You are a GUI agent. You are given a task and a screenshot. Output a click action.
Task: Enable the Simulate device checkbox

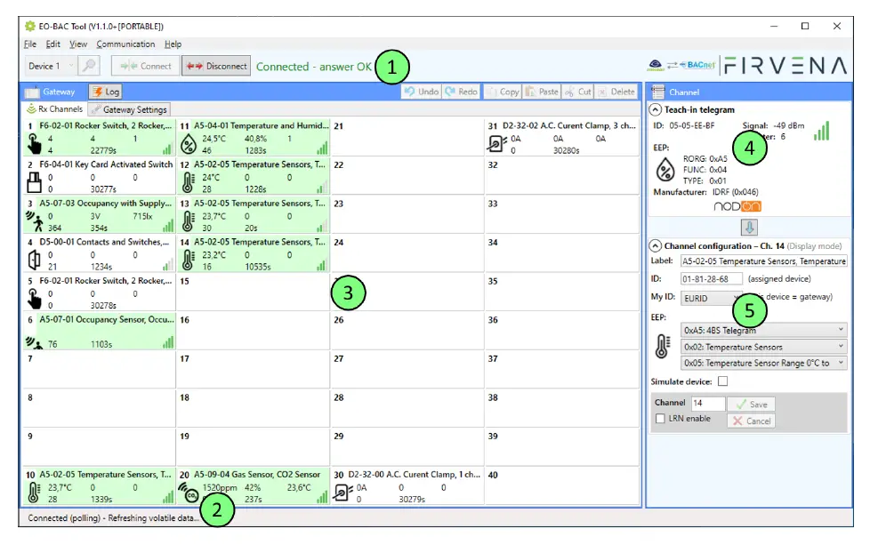tap(722, 381)
